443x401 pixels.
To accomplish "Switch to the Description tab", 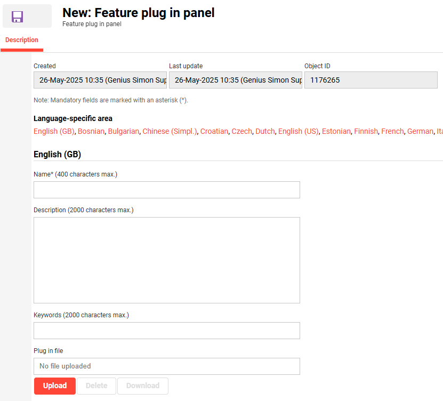I will tap(22, 41).
